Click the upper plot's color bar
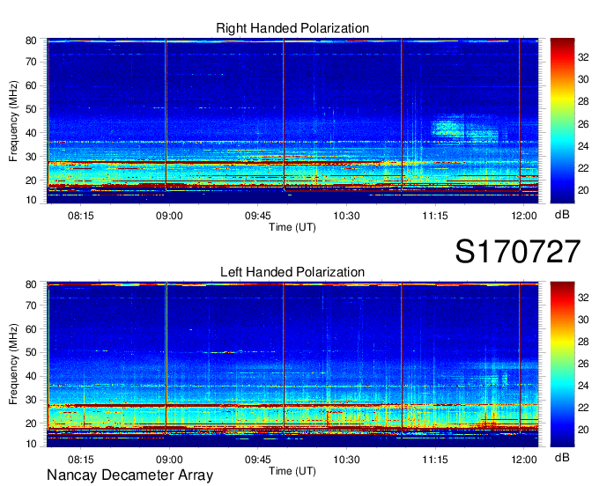This screenshot has width=599, height=486. pos(562,121)
